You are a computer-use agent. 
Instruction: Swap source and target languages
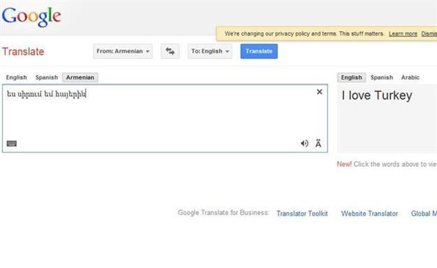170,51
